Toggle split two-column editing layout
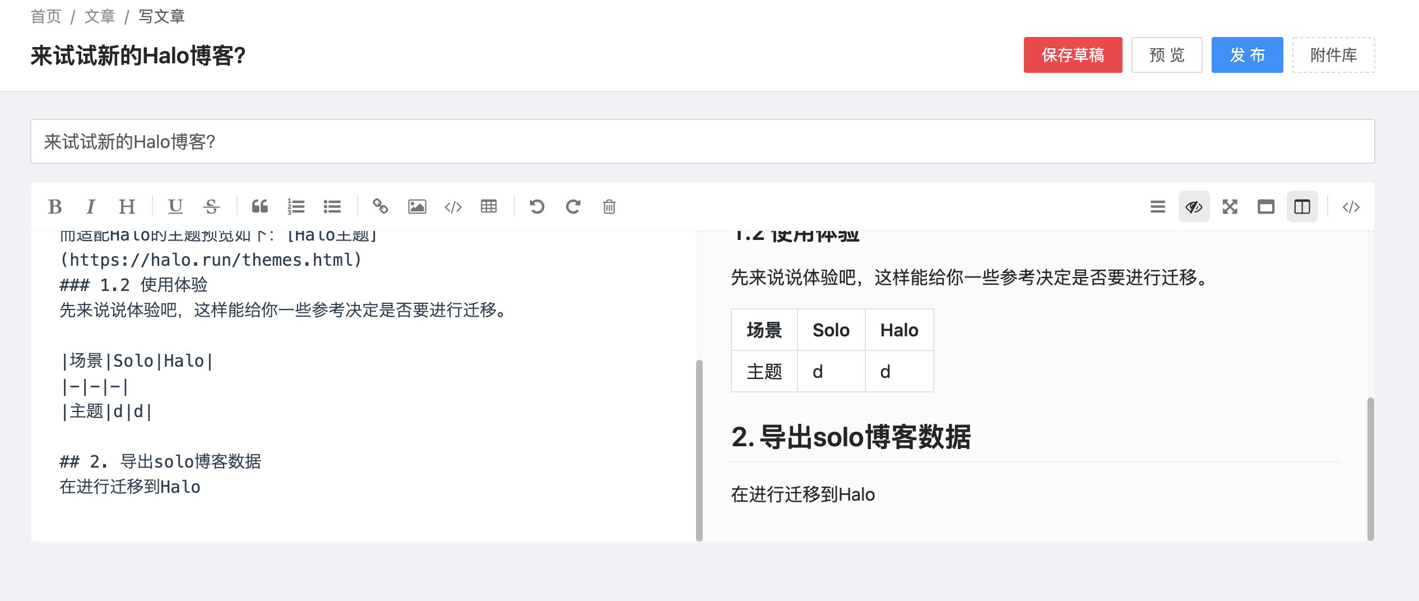The image size is (1419, 601). 1302,207
